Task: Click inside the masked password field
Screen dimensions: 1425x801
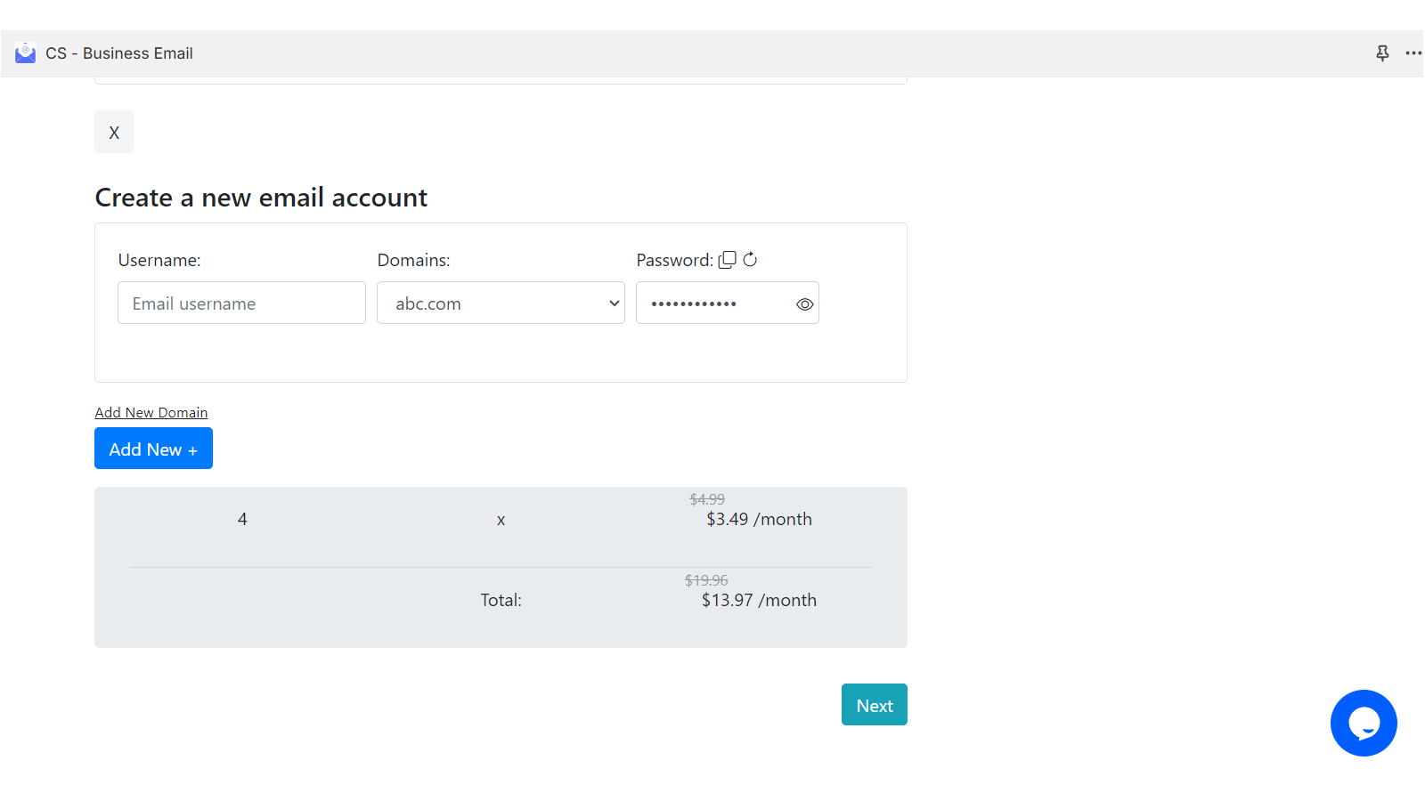Action: pyautogui.click(x=712, y=303)
